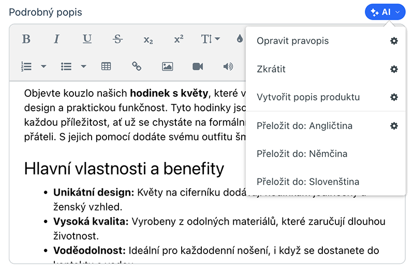Screen dimensions: 414x267
Task: Apply superscript formatting
Action: pos(179,39)
